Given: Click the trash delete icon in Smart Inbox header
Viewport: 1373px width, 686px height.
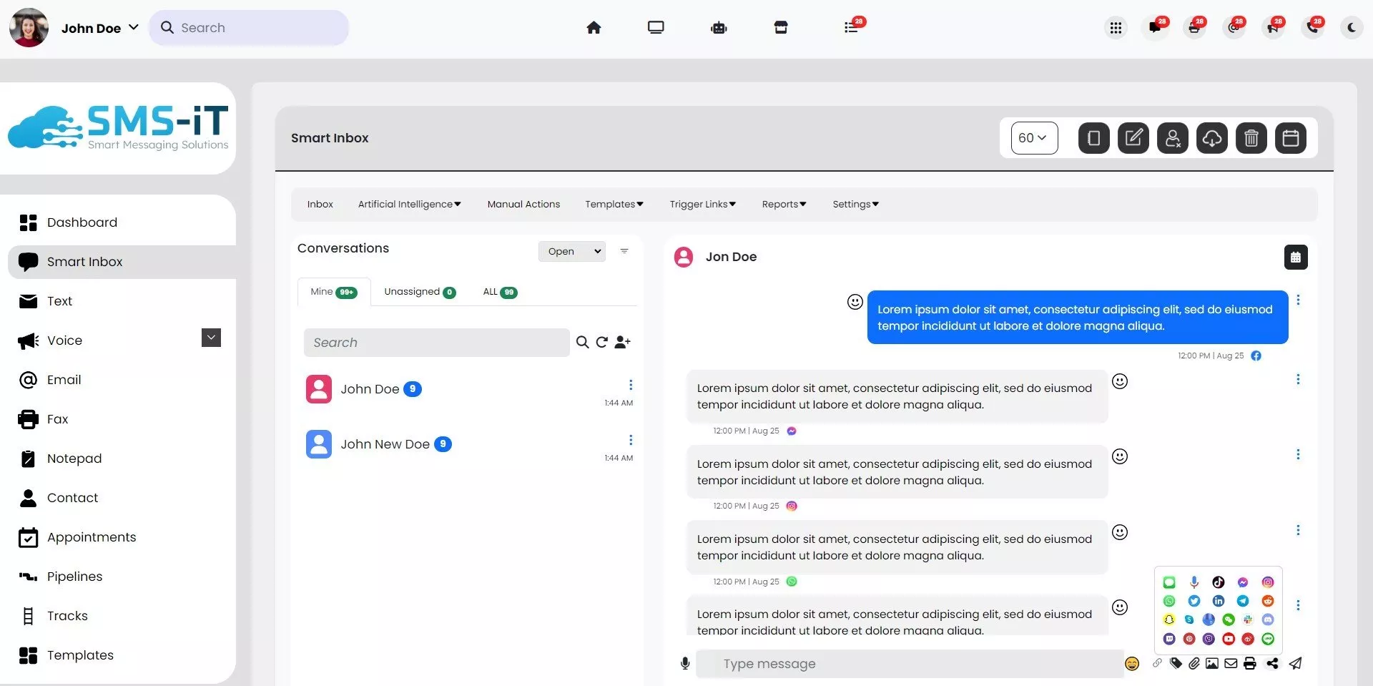Looking at the screenshot, I should [x=1251, y=138].
